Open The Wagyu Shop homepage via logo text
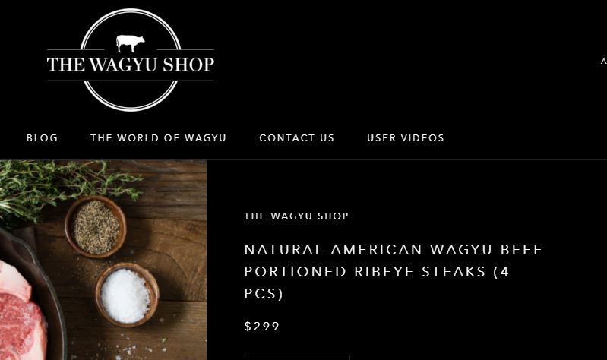Screen dimensions: 607x360 tap(131, 65)
